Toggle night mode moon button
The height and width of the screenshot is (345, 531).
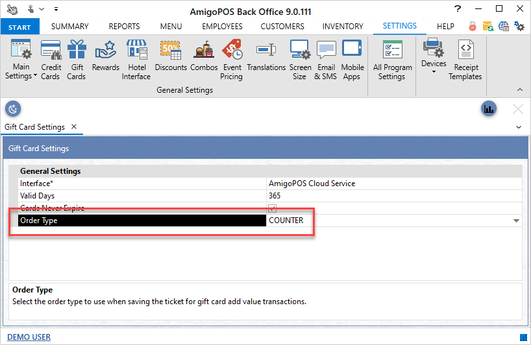13,108
